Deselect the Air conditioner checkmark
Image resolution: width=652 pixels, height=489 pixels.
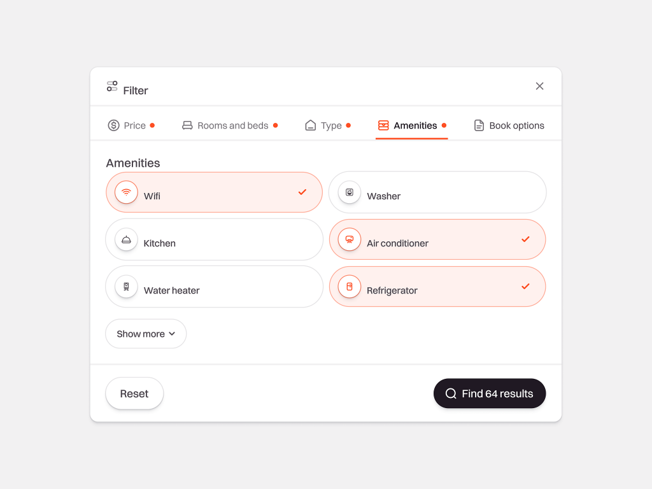pos(525,239)
